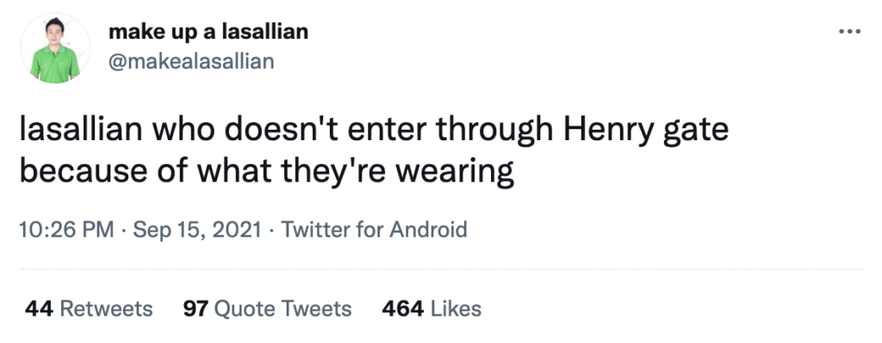Open the three-dot more options menu

[x=849, y=32]
